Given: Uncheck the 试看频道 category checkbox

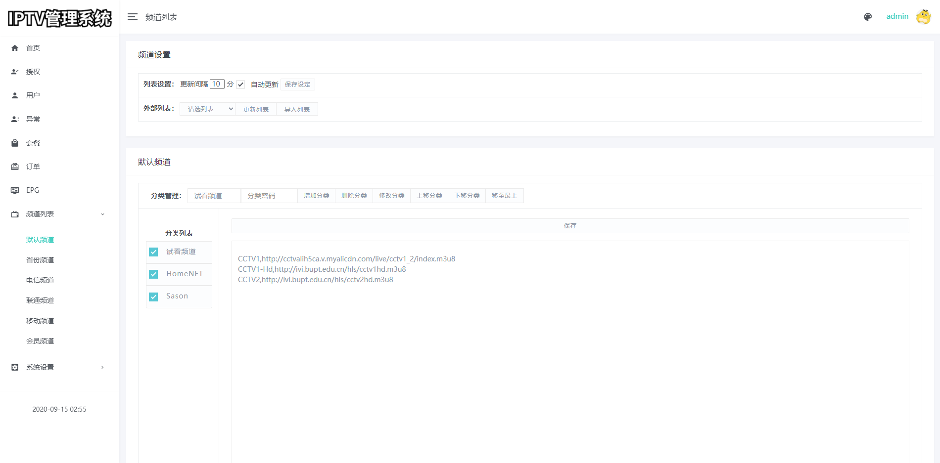Looking at the screenshot, I should click(x=154, y=252).
